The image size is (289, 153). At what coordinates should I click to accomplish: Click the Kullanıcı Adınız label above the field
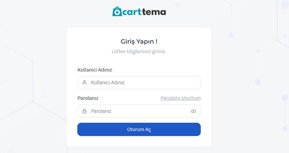coord(95,70)
